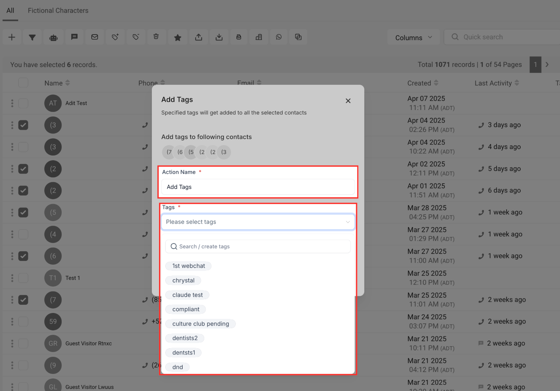The image size is (560, 391).
Task: Open the Adit Test contact name
Action: pos(76,103)
